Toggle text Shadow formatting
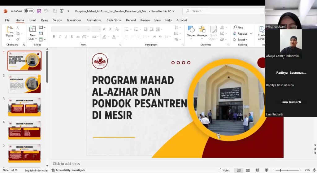The width and height of the screenshot is (317, 173). (72, 37)
